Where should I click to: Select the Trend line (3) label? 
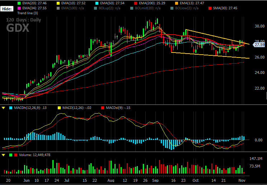28,13
